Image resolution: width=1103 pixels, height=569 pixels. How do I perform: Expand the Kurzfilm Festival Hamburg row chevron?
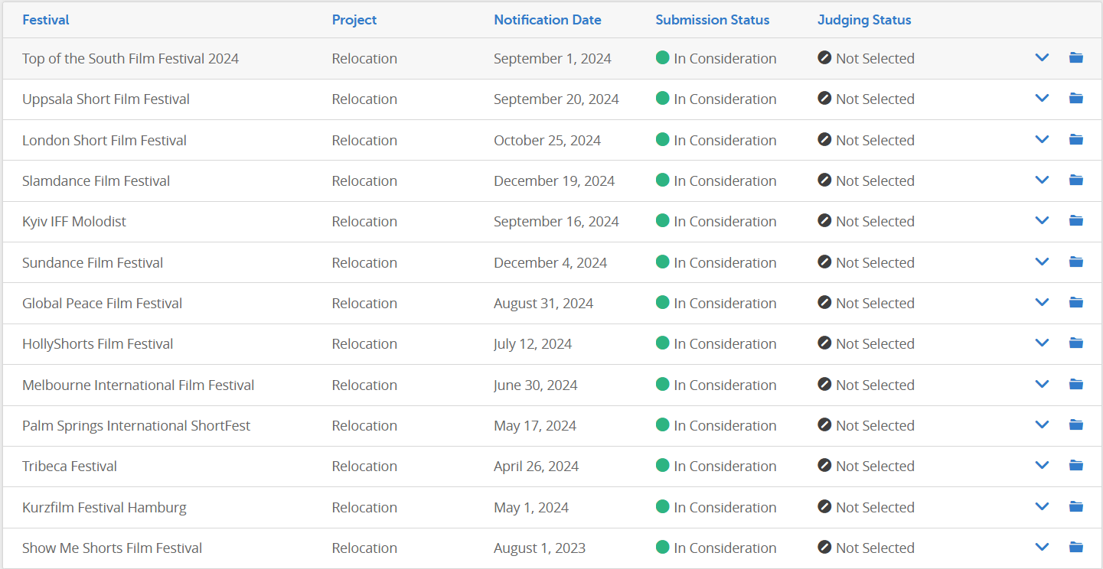click(x=1042, y=506)
